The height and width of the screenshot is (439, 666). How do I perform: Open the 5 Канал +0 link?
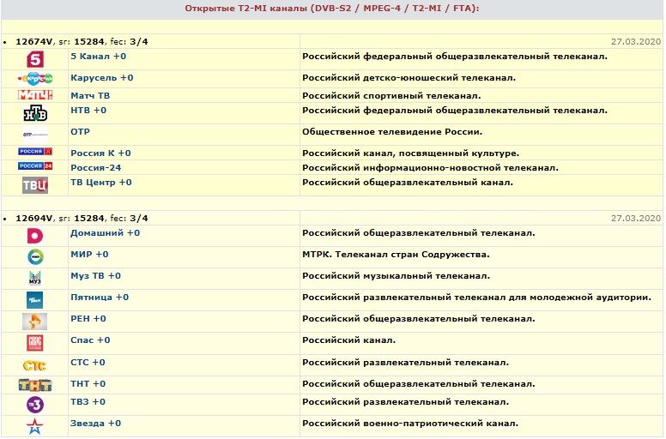pyautogui.click(x=98, y=57)
